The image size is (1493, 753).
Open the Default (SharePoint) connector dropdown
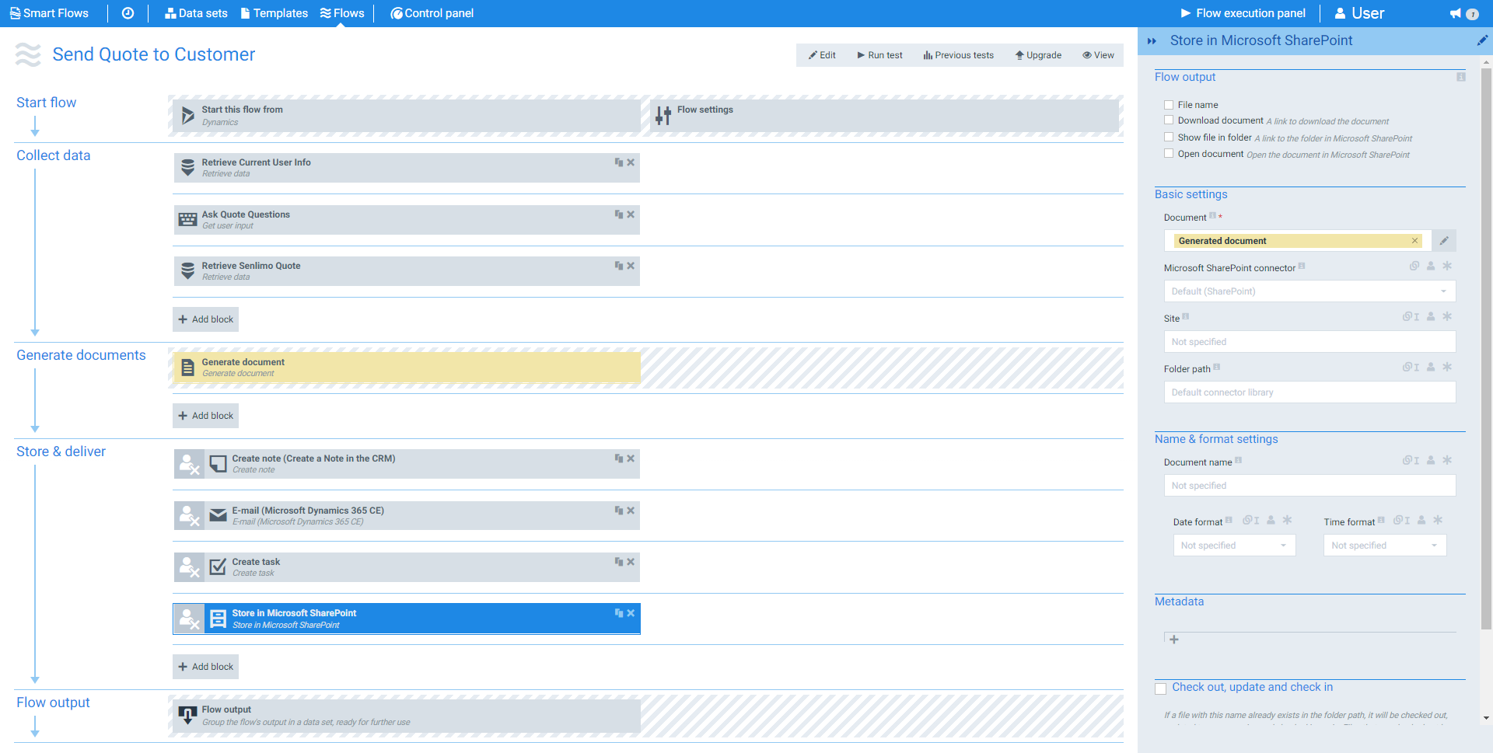(x=1309, y=291)
